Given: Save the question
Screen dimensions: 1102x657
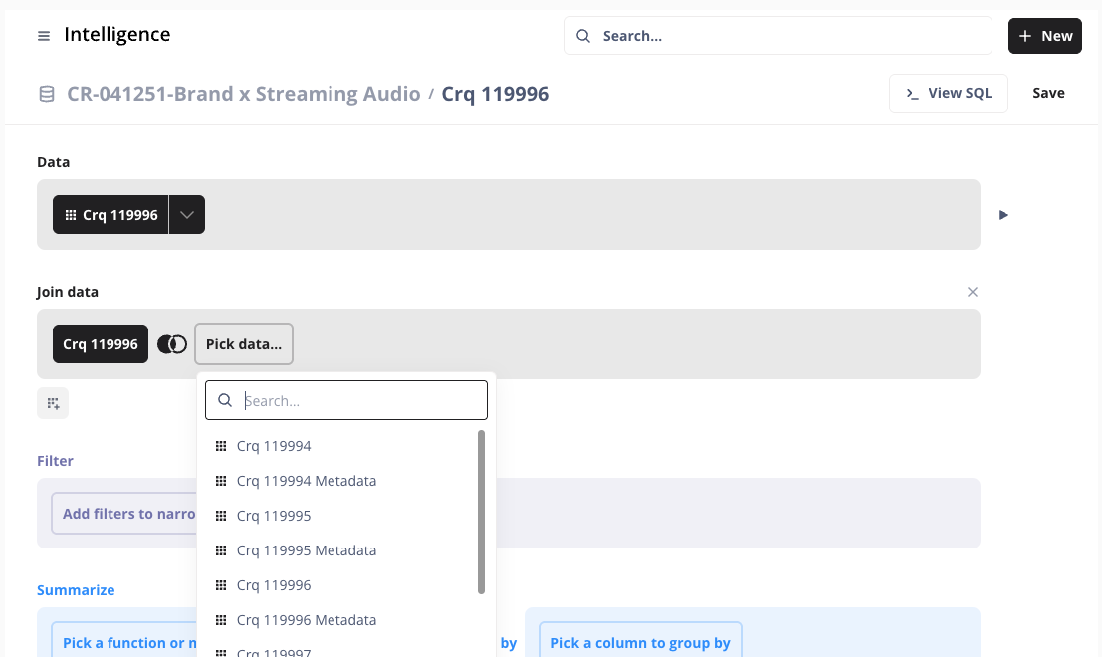Looking at the screenshot, I should [x=1048, y=93].
